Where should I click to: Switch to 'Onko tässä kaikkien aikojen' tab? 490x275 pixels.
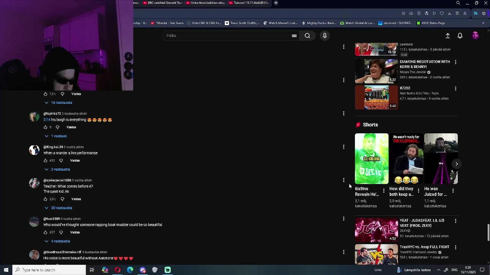pos(206,3)
